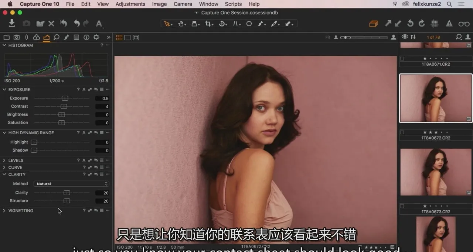Collapse the Clarity panel
The height and width of the screenshot is (252, 473).
[4, 175]
